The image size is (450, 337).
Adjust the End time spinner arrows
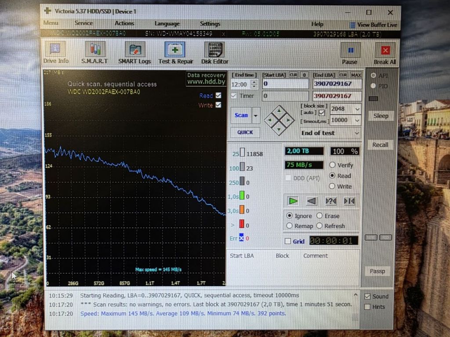tap(254, 84)
